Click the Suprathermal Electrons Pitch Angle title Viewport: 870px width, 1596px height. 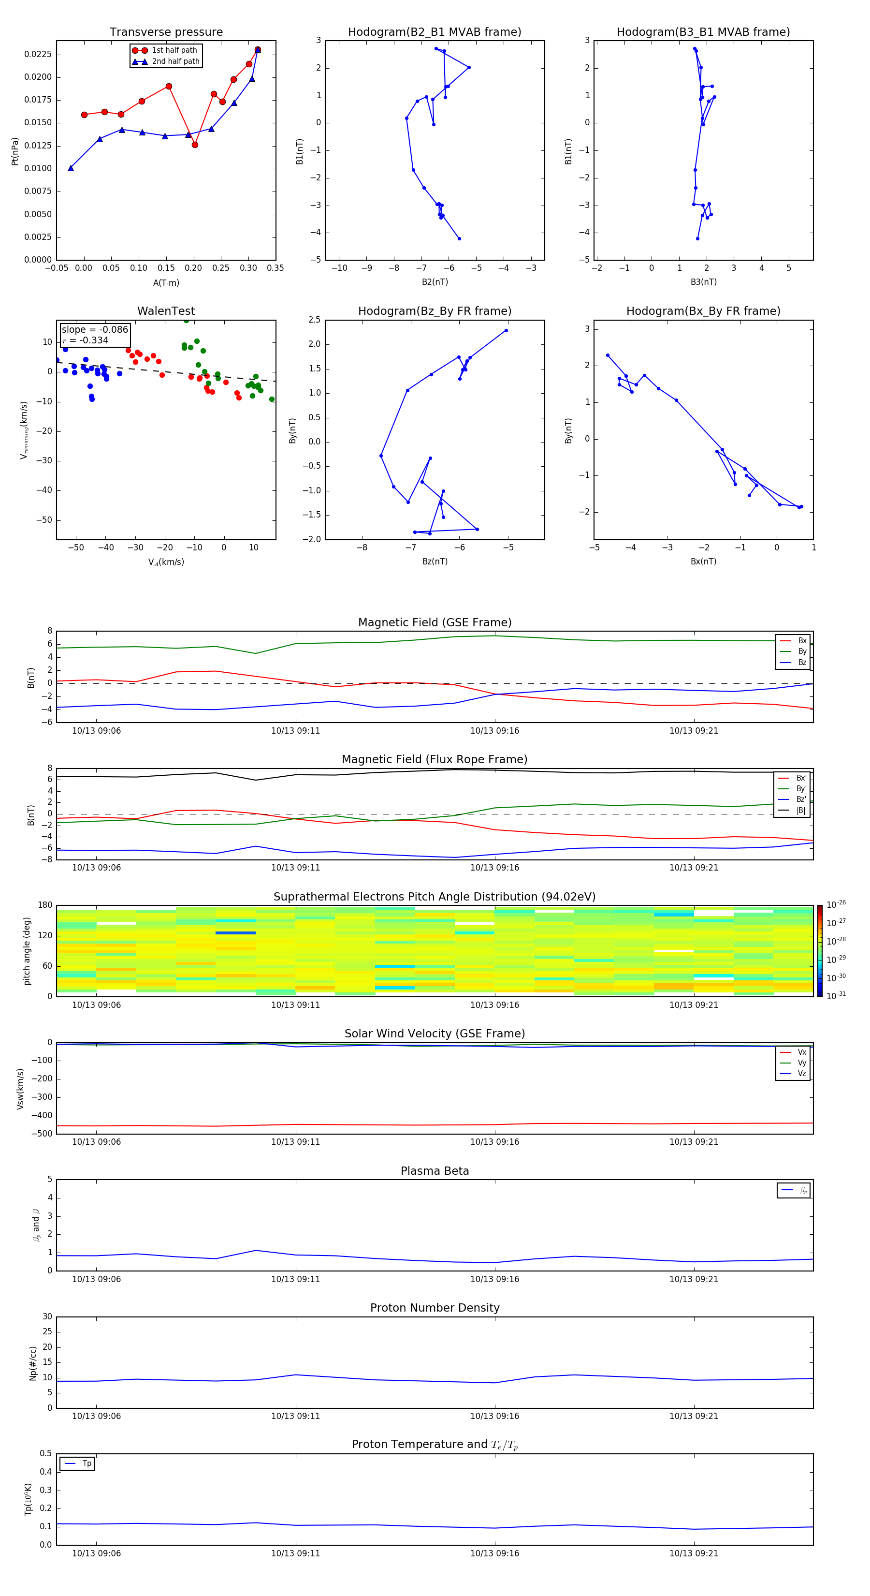point(435,897)
